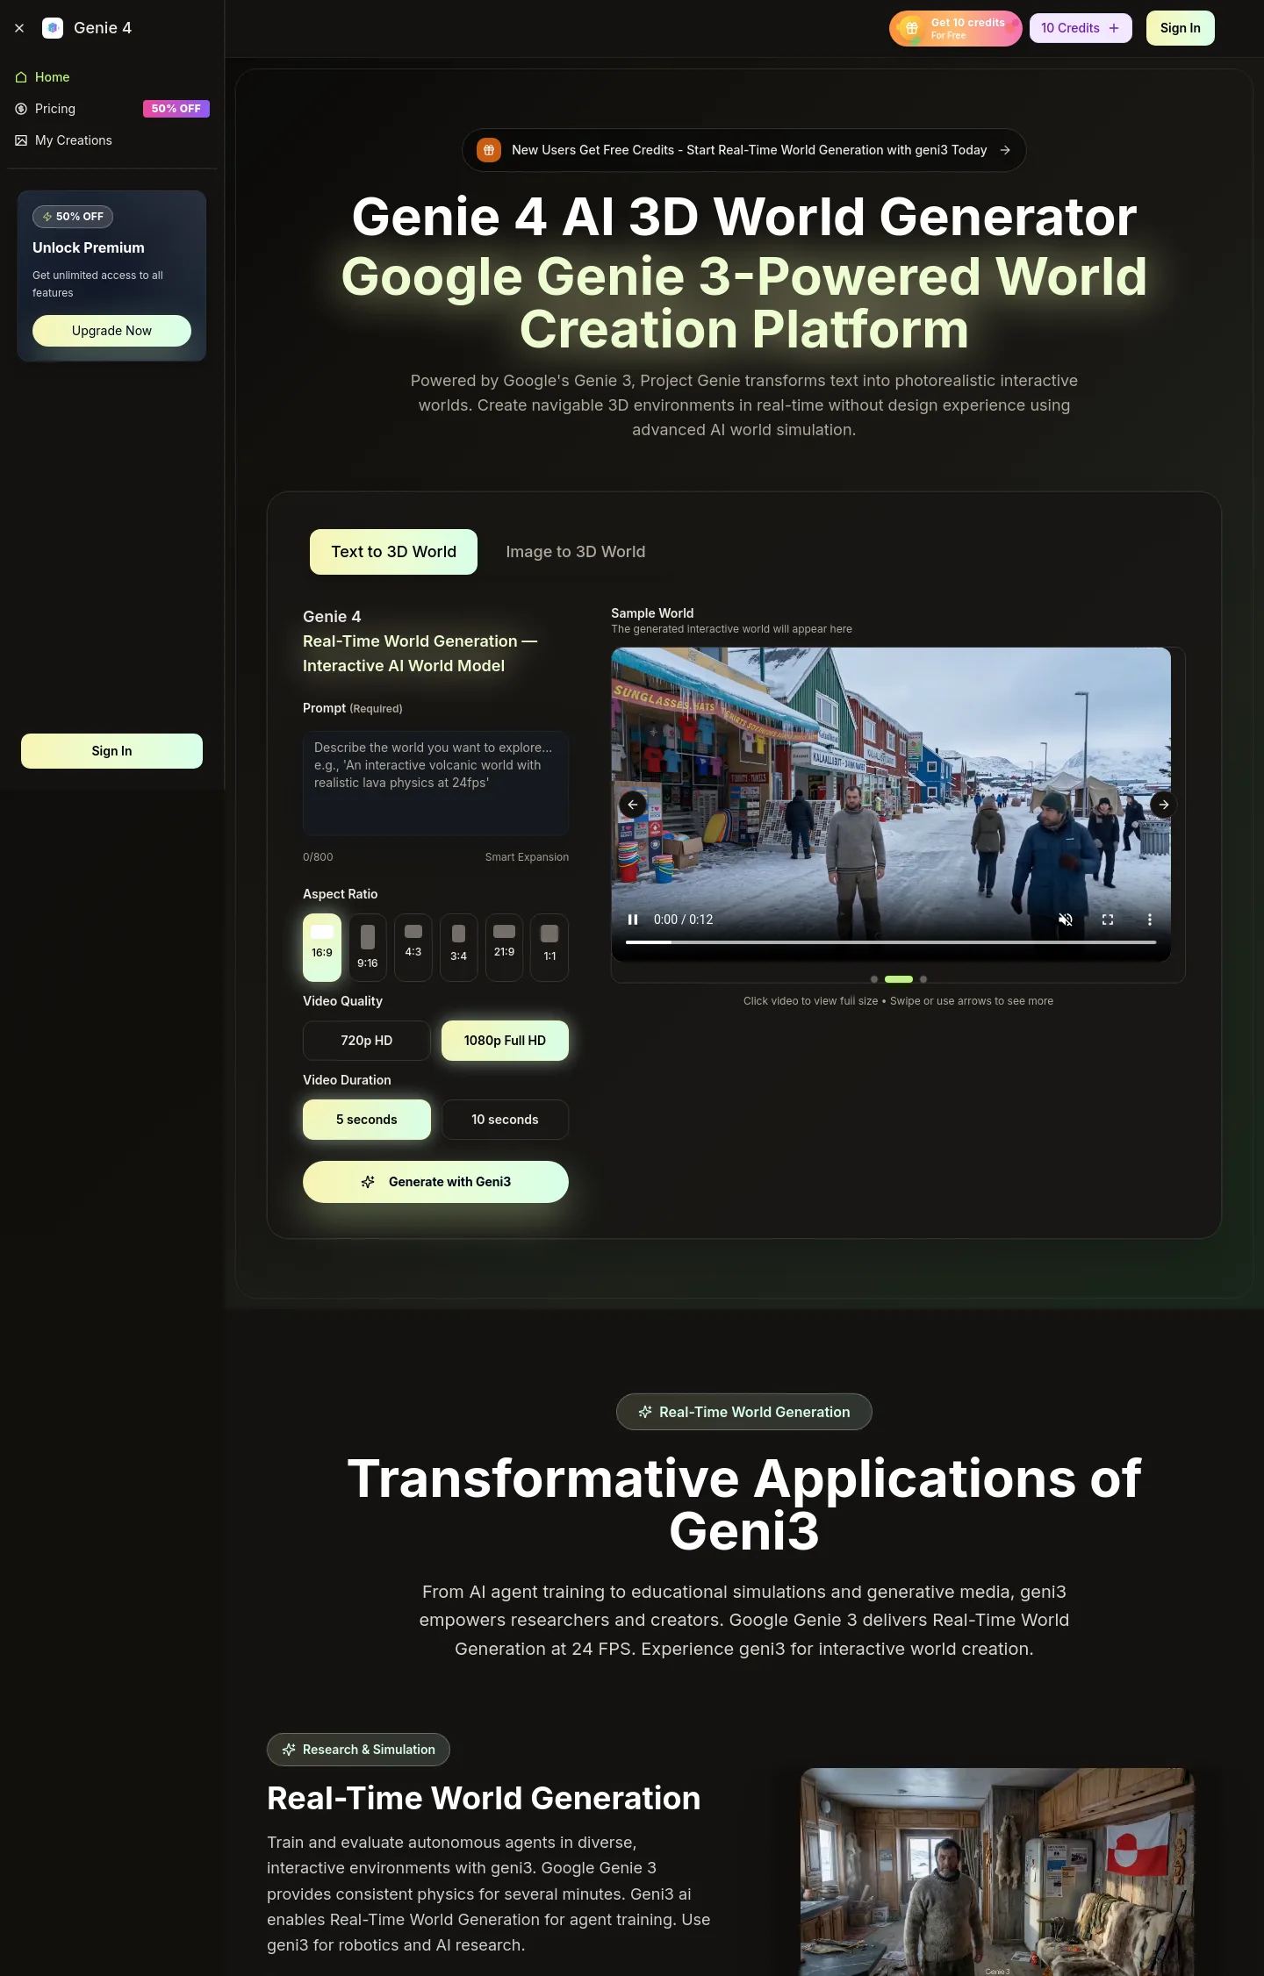Select the 9:16 aspect ratio

368,948
